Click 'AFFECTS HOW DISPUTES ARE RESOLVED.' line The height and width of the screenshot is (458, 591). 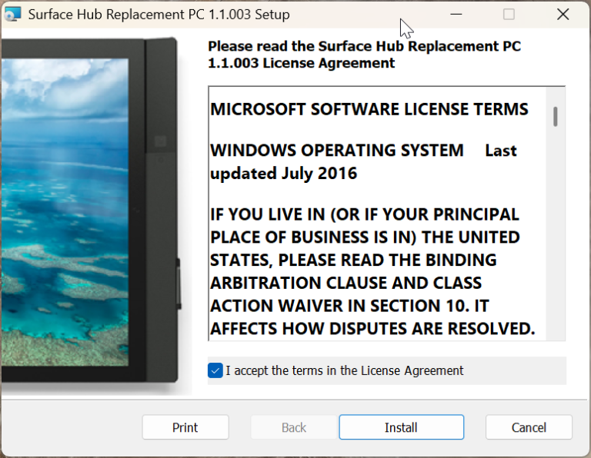(x=372, y=329)
